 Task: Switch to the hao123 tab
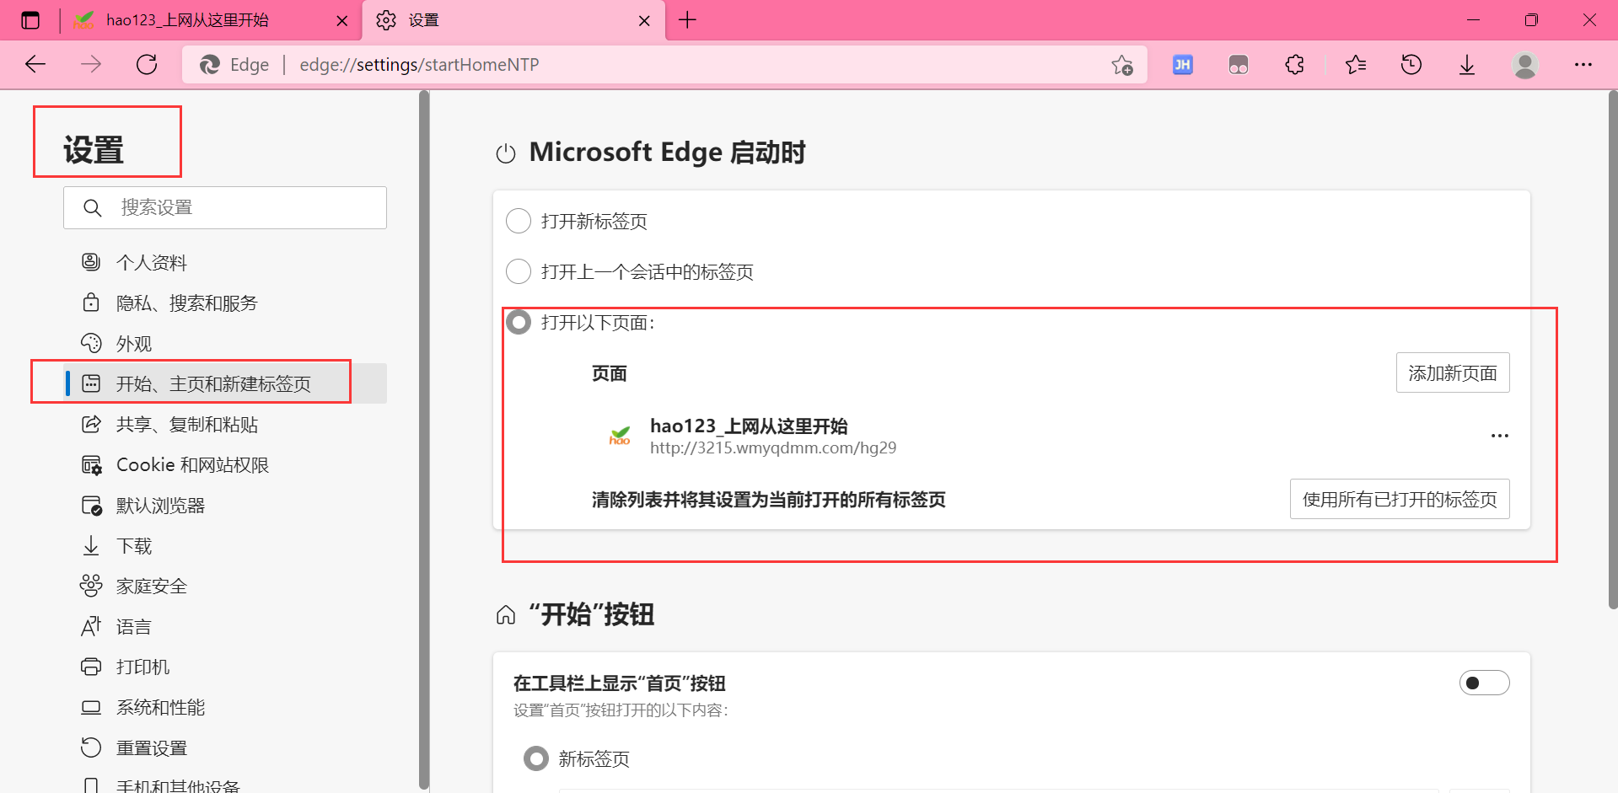point(202,20)
